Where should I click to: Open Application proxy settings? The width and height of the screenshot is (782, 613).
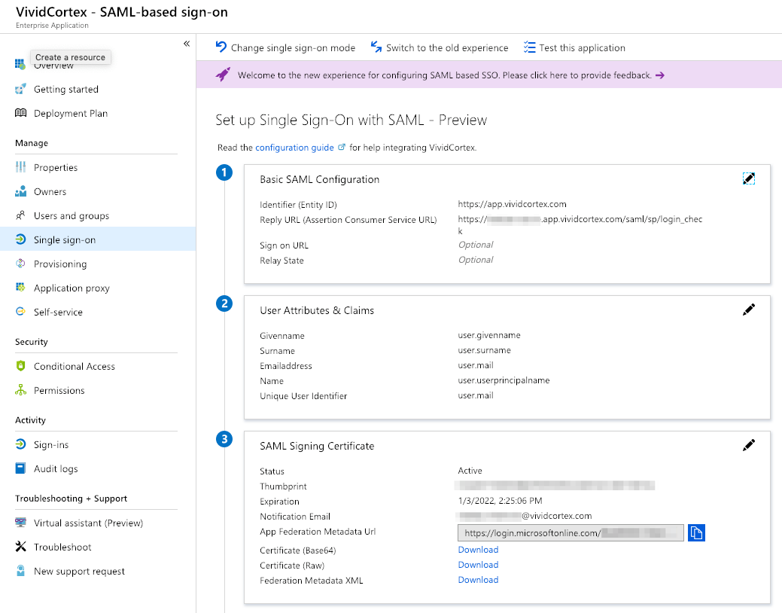tap(72, 288)
